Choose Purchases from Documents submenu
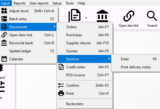Viewport: 160px width, 109px height. tap(84, 35)
